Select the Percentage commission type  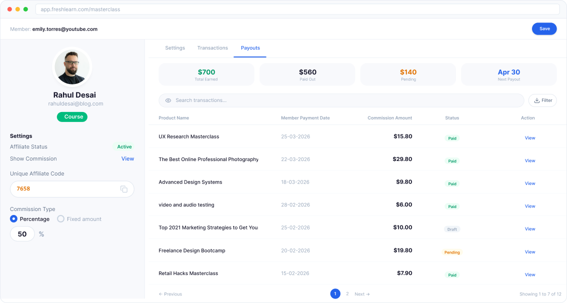click(x=13, y=219)
